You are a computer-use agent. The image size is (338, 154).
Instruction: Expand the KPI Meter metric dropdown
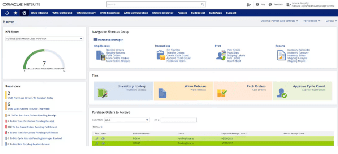tap(81, 38)
